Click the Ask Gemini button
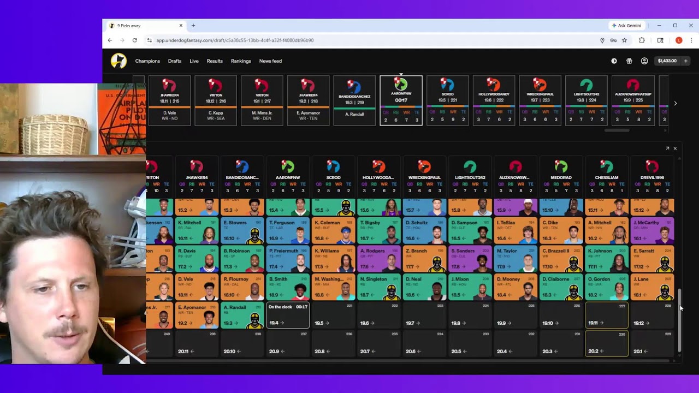This screenshot has width=699, height=393. pyautogui.click(x=626, y=26)
